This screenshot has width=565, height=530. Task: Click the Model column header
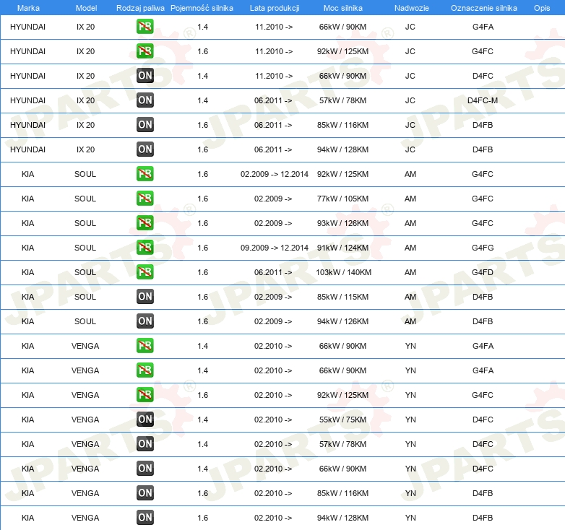[x=86, y=8]
